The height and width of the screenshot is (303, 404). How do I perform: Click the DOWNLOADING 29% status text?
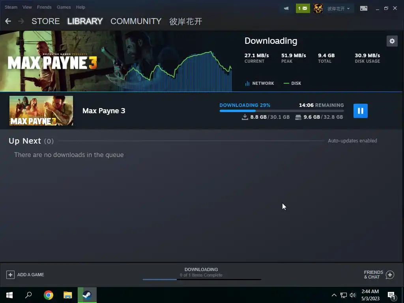click(x=245, y=105)
